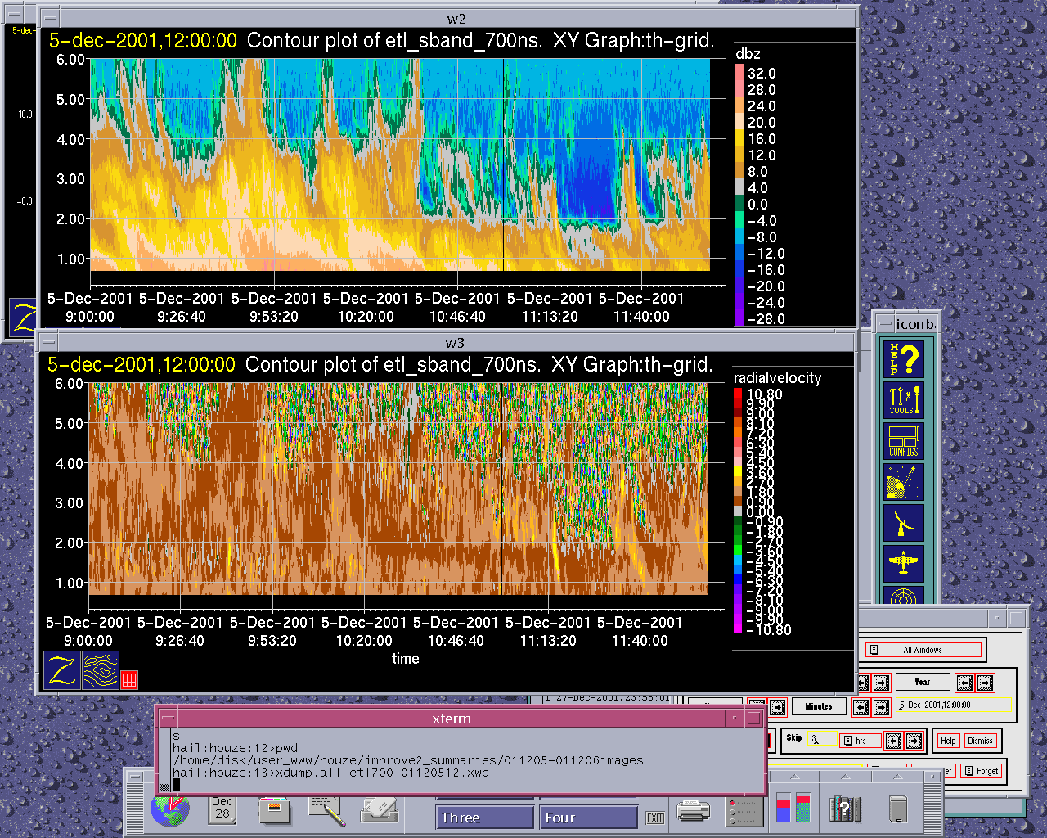The height and width of the screenshot is (838, 1047).
Task: Click the red grid icon in w3 window
Action: pos(129,679)
